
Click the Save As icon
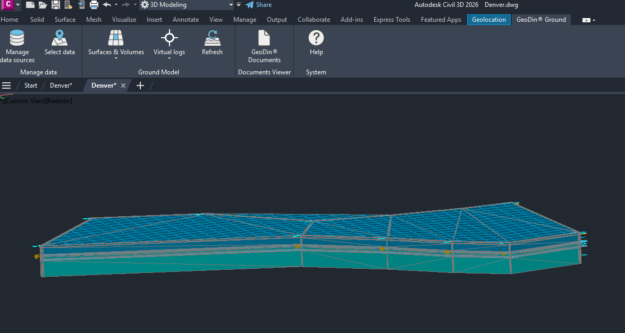[68, 5]
